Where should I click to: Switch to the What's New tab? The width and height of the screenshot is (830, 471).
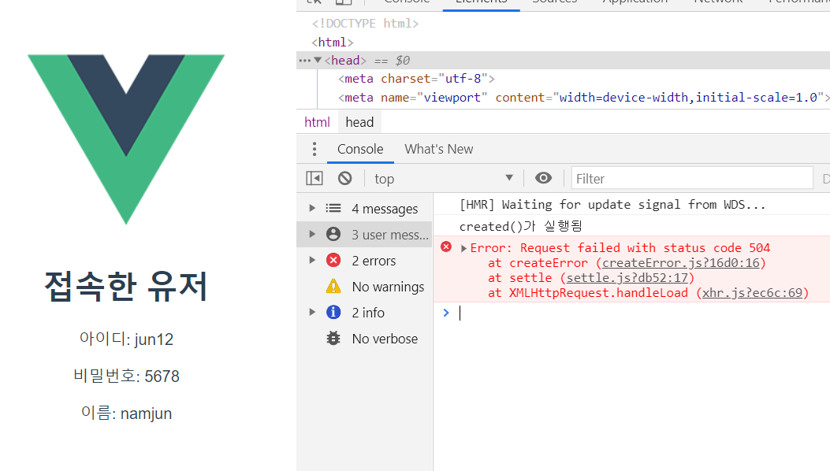439,149
